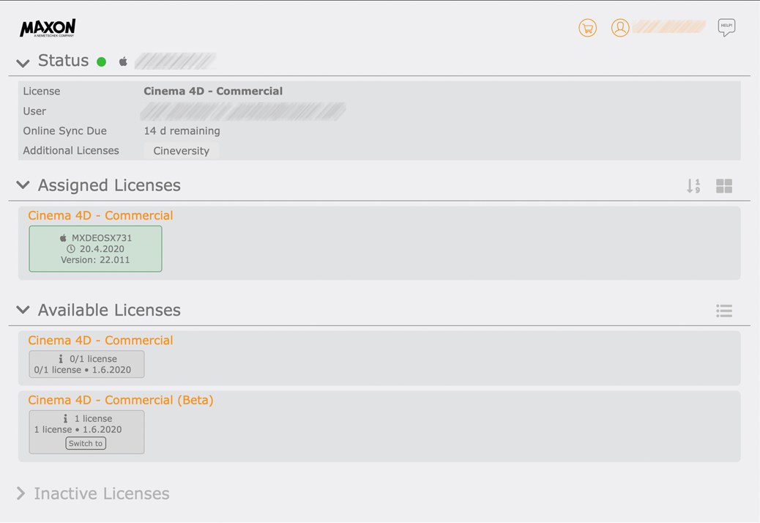Click the Cinema 4D - Commercial assigned heading

(x=100, y=215)
